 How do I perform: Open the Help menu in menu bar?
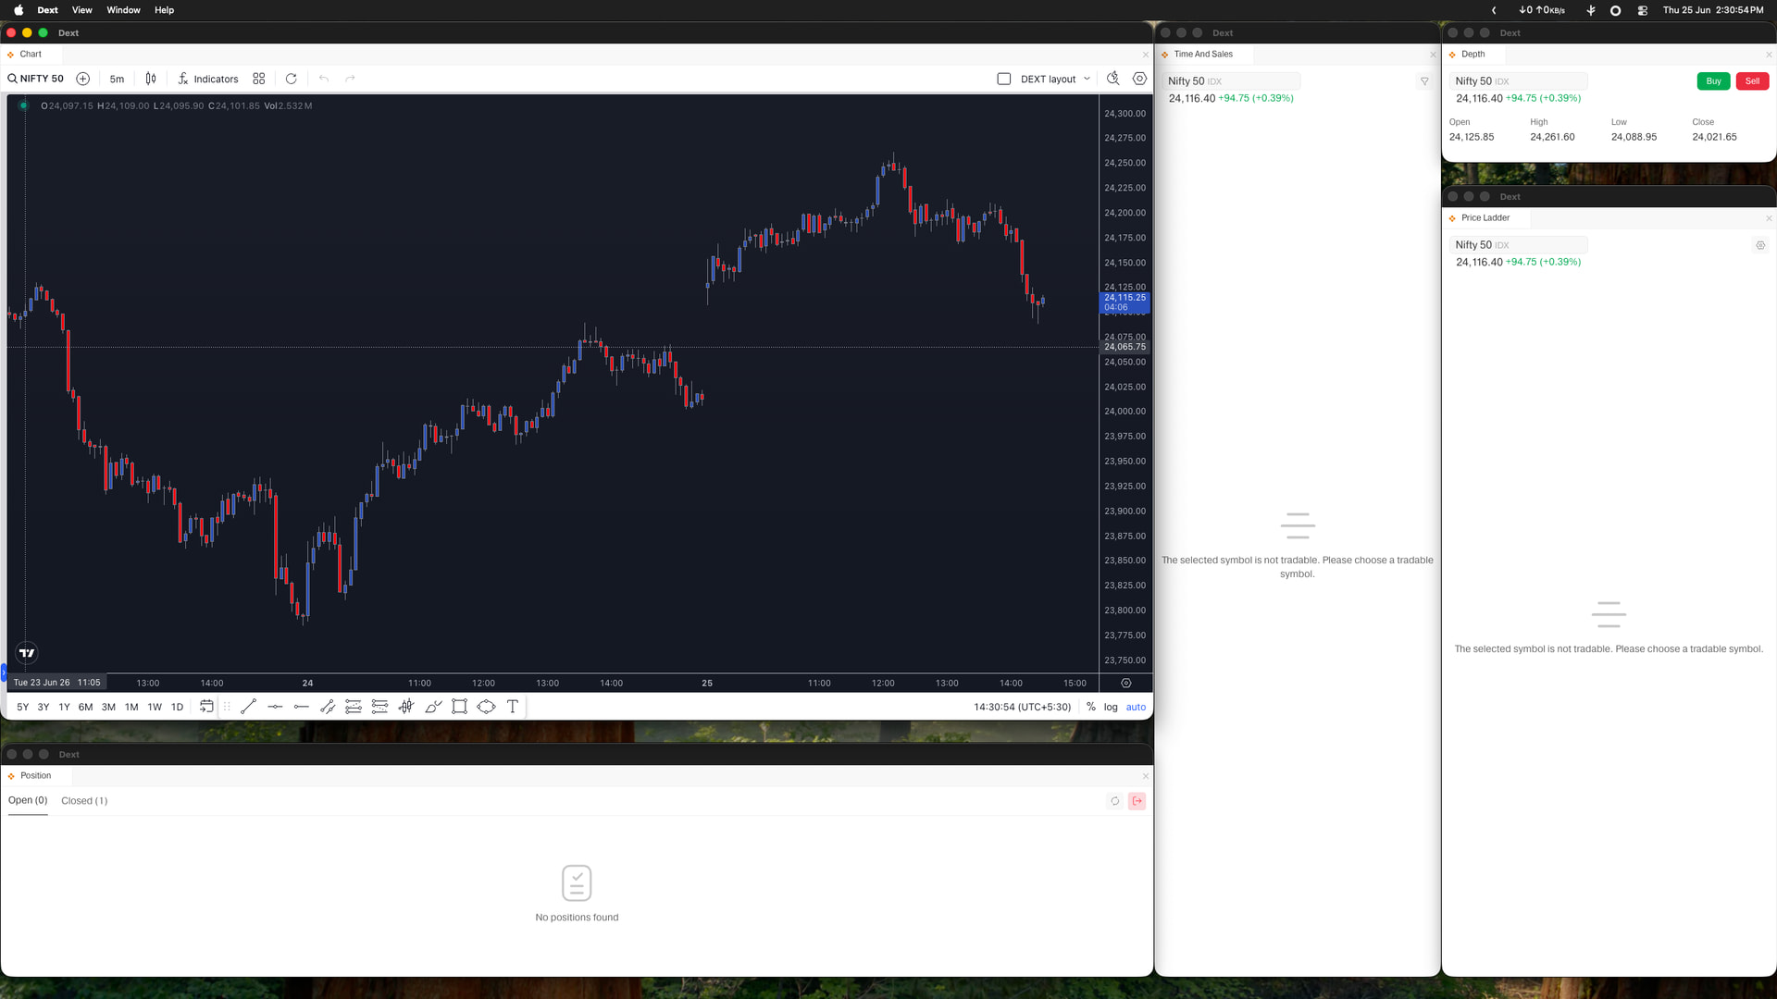(x=164, y=10)
